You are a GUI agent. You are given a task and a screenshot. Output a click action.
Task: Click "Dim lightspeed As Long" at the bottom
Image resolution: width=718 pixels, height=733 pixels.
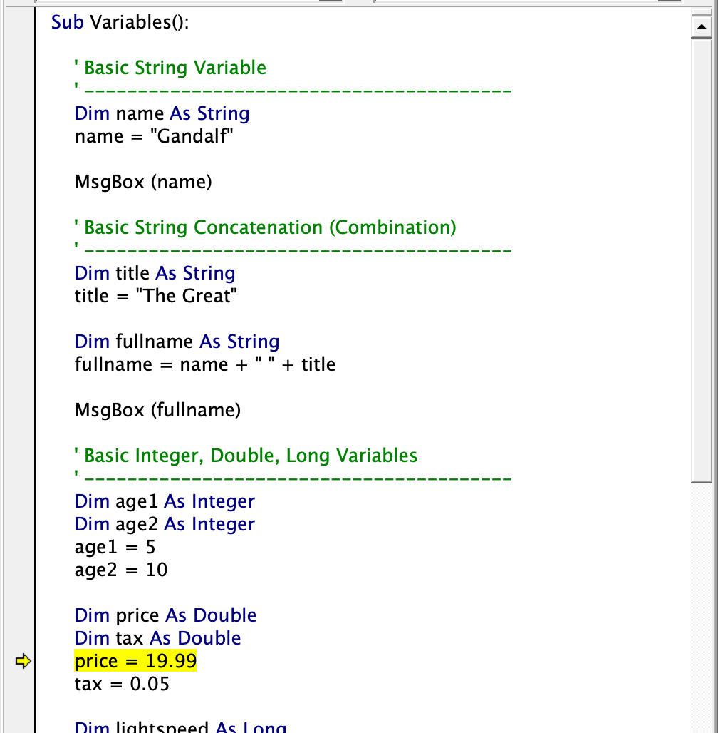(x=180, y=727)
